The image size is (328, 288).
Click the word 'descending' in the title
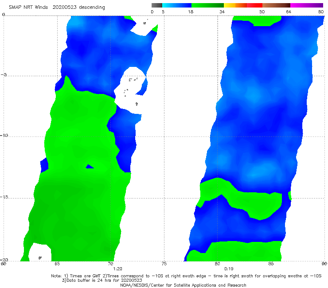tap(92, 7)
